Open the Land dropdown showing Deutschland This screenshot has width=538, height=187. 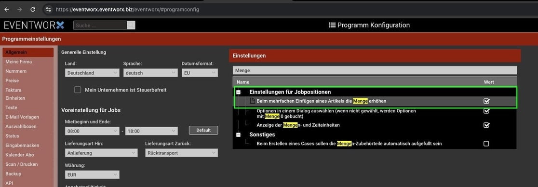(92, 73)
